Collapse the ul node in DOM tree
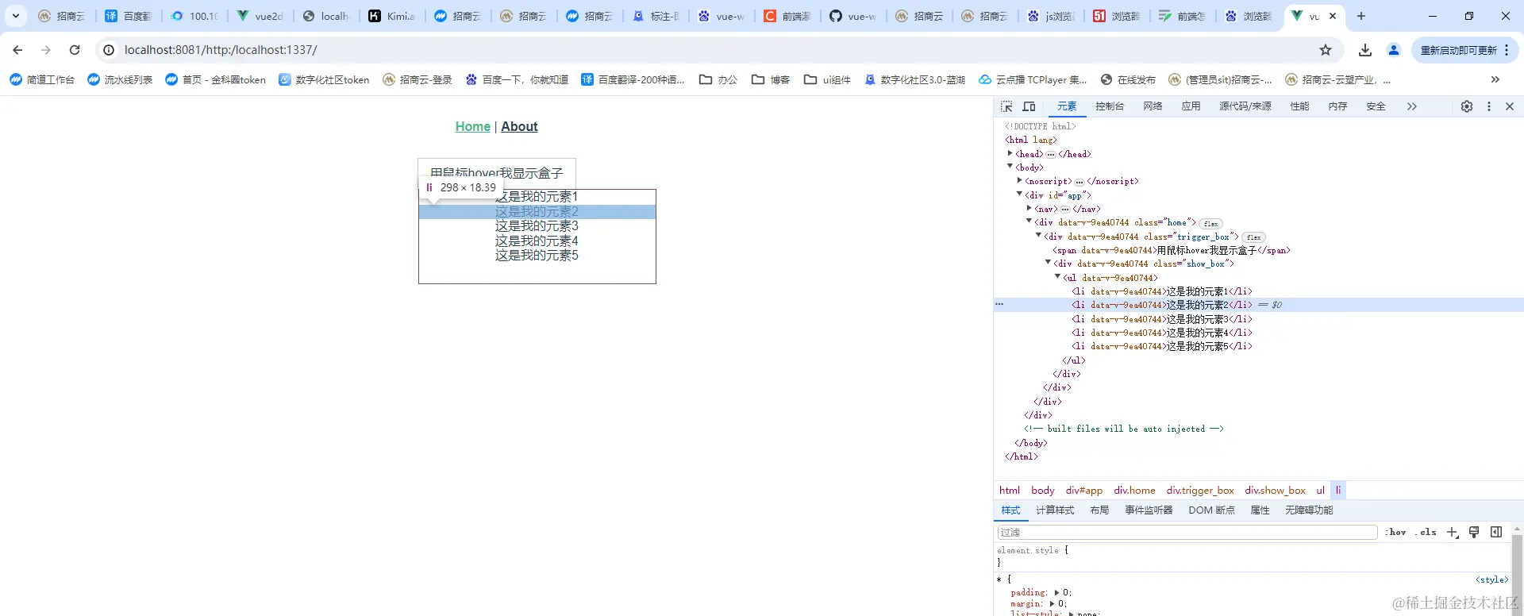Viewport: 1524px width, 616px height. point(1057,277)
